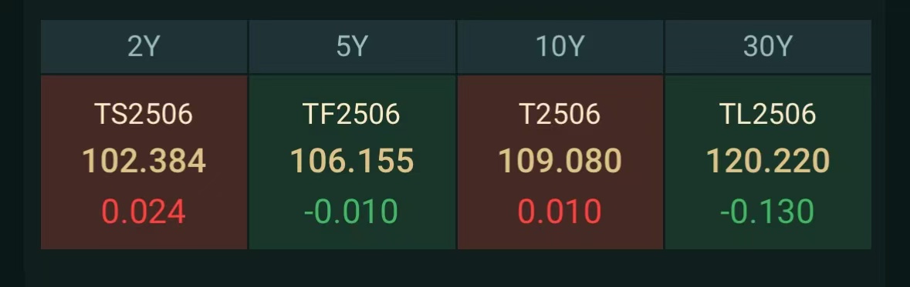The width and height of the screenshot is (910, 287).
Task: Open the TF2506 contract label
Action: pos(352,114)
